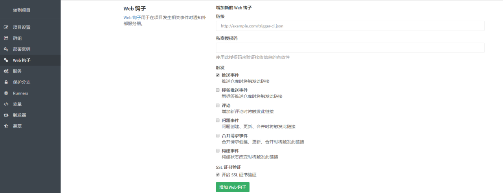Click the 服务 gears icon
Viewport: 503px width, 193px height.
[x=6, y=71]
